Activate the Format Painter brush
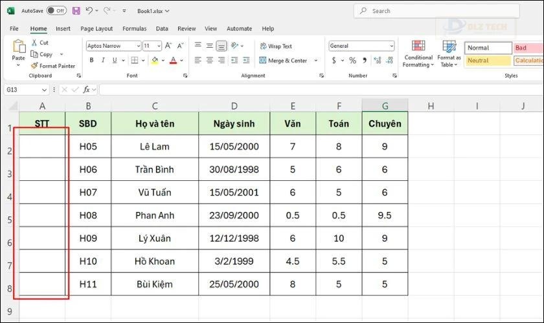Viewport: 544px width, 323px height. point(52,66)
